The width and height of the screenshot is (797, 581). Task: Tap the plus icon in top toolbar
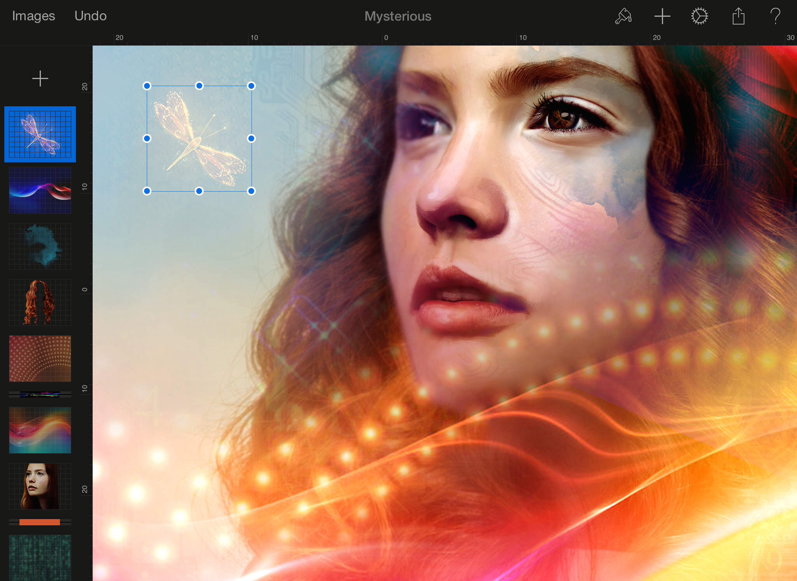(x=662, y=16)
